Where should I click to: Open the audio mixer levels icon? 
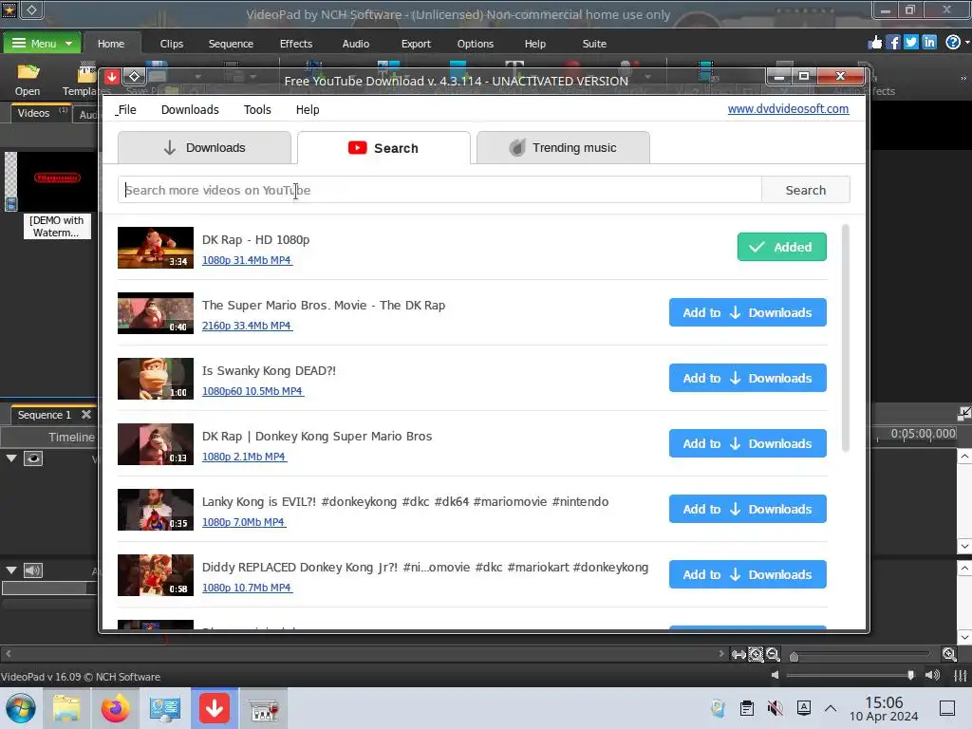[x=961, y=675]
